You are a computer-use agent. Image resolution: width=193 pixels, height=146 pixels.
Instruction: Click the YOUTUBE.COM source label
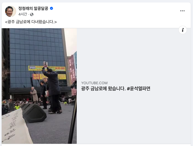[x=94, y=83]
